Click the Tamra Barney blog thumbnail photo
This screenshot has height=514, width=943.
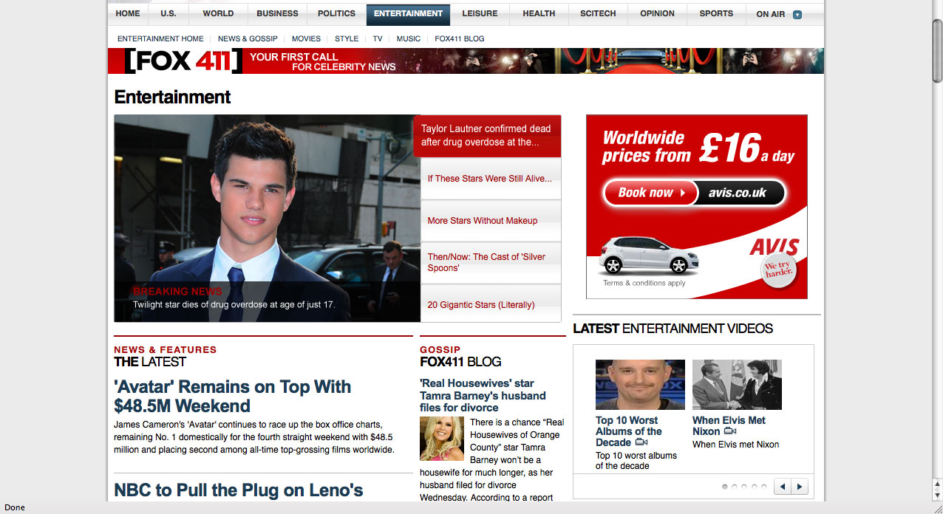tap(442, 439)
